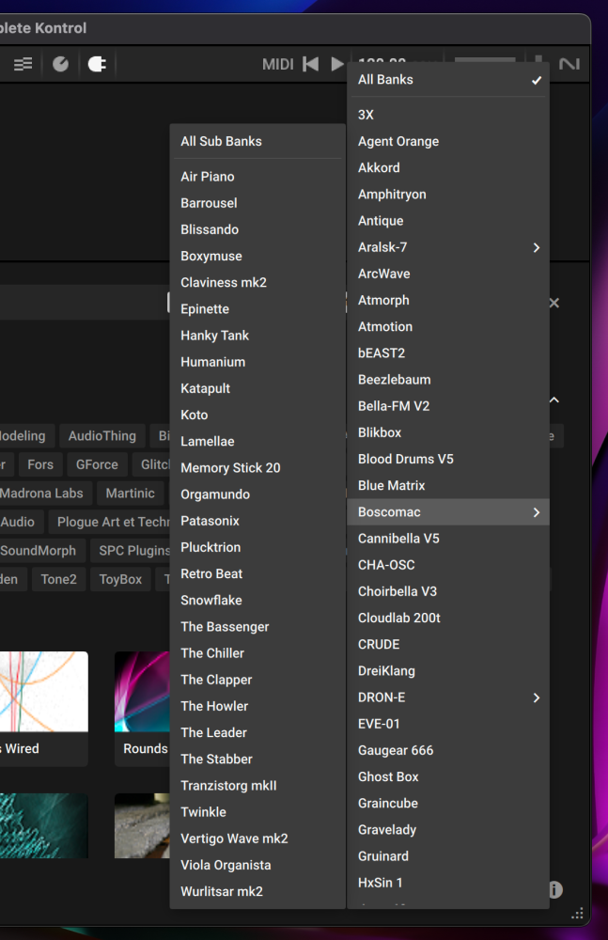The height and width of the screenshot is (940, 608).
Task: Choose The Howler sub bank
Action: [257, 706]
